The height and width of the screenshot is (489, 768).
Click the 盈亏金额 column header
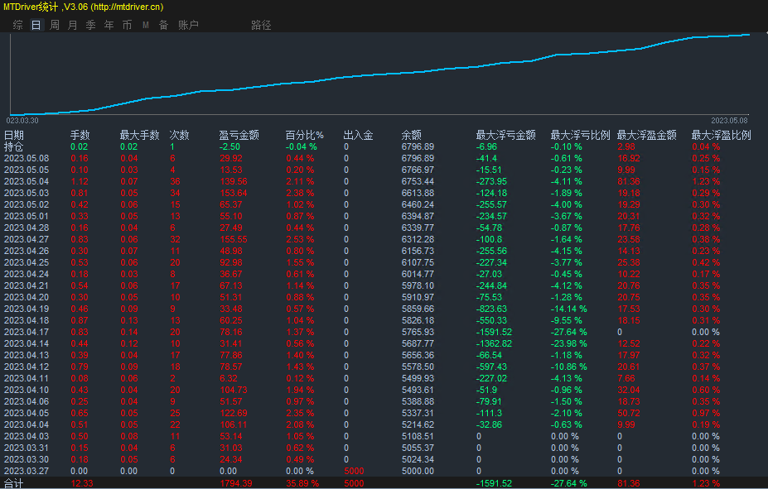click(239, 135)
